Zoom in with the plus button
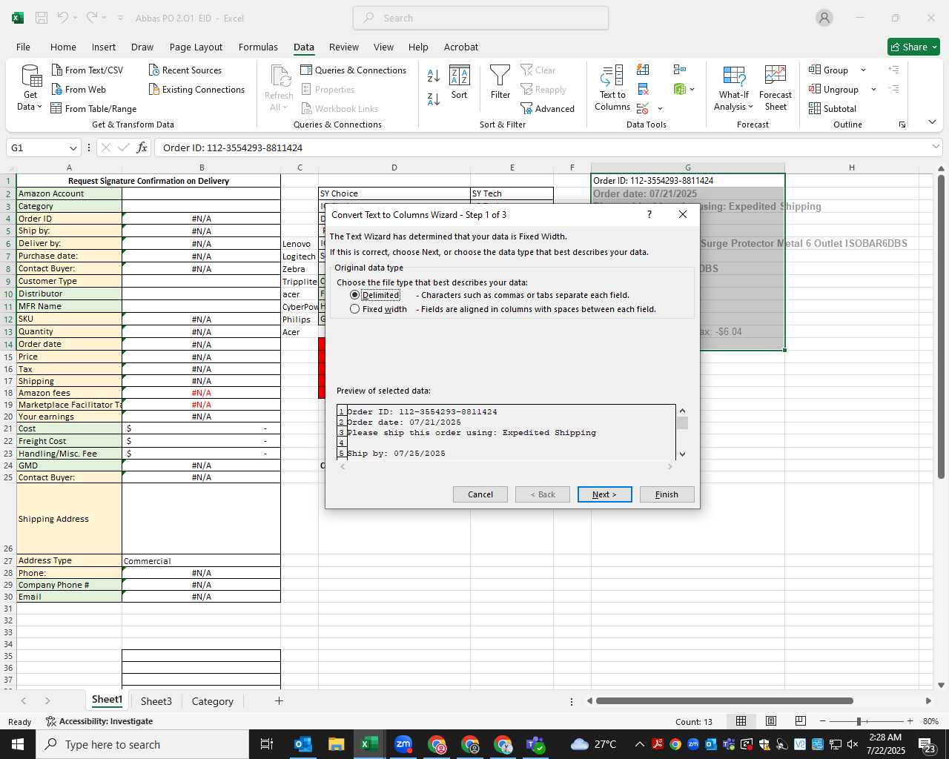The image size is (949, 759). click(910, 721)
